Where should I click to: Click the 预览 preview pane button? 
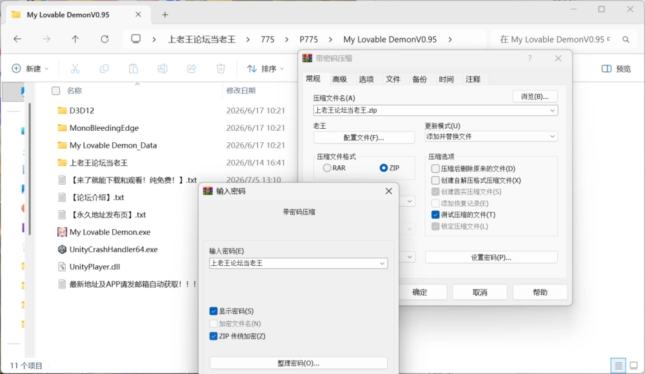(x=616, y=69)
